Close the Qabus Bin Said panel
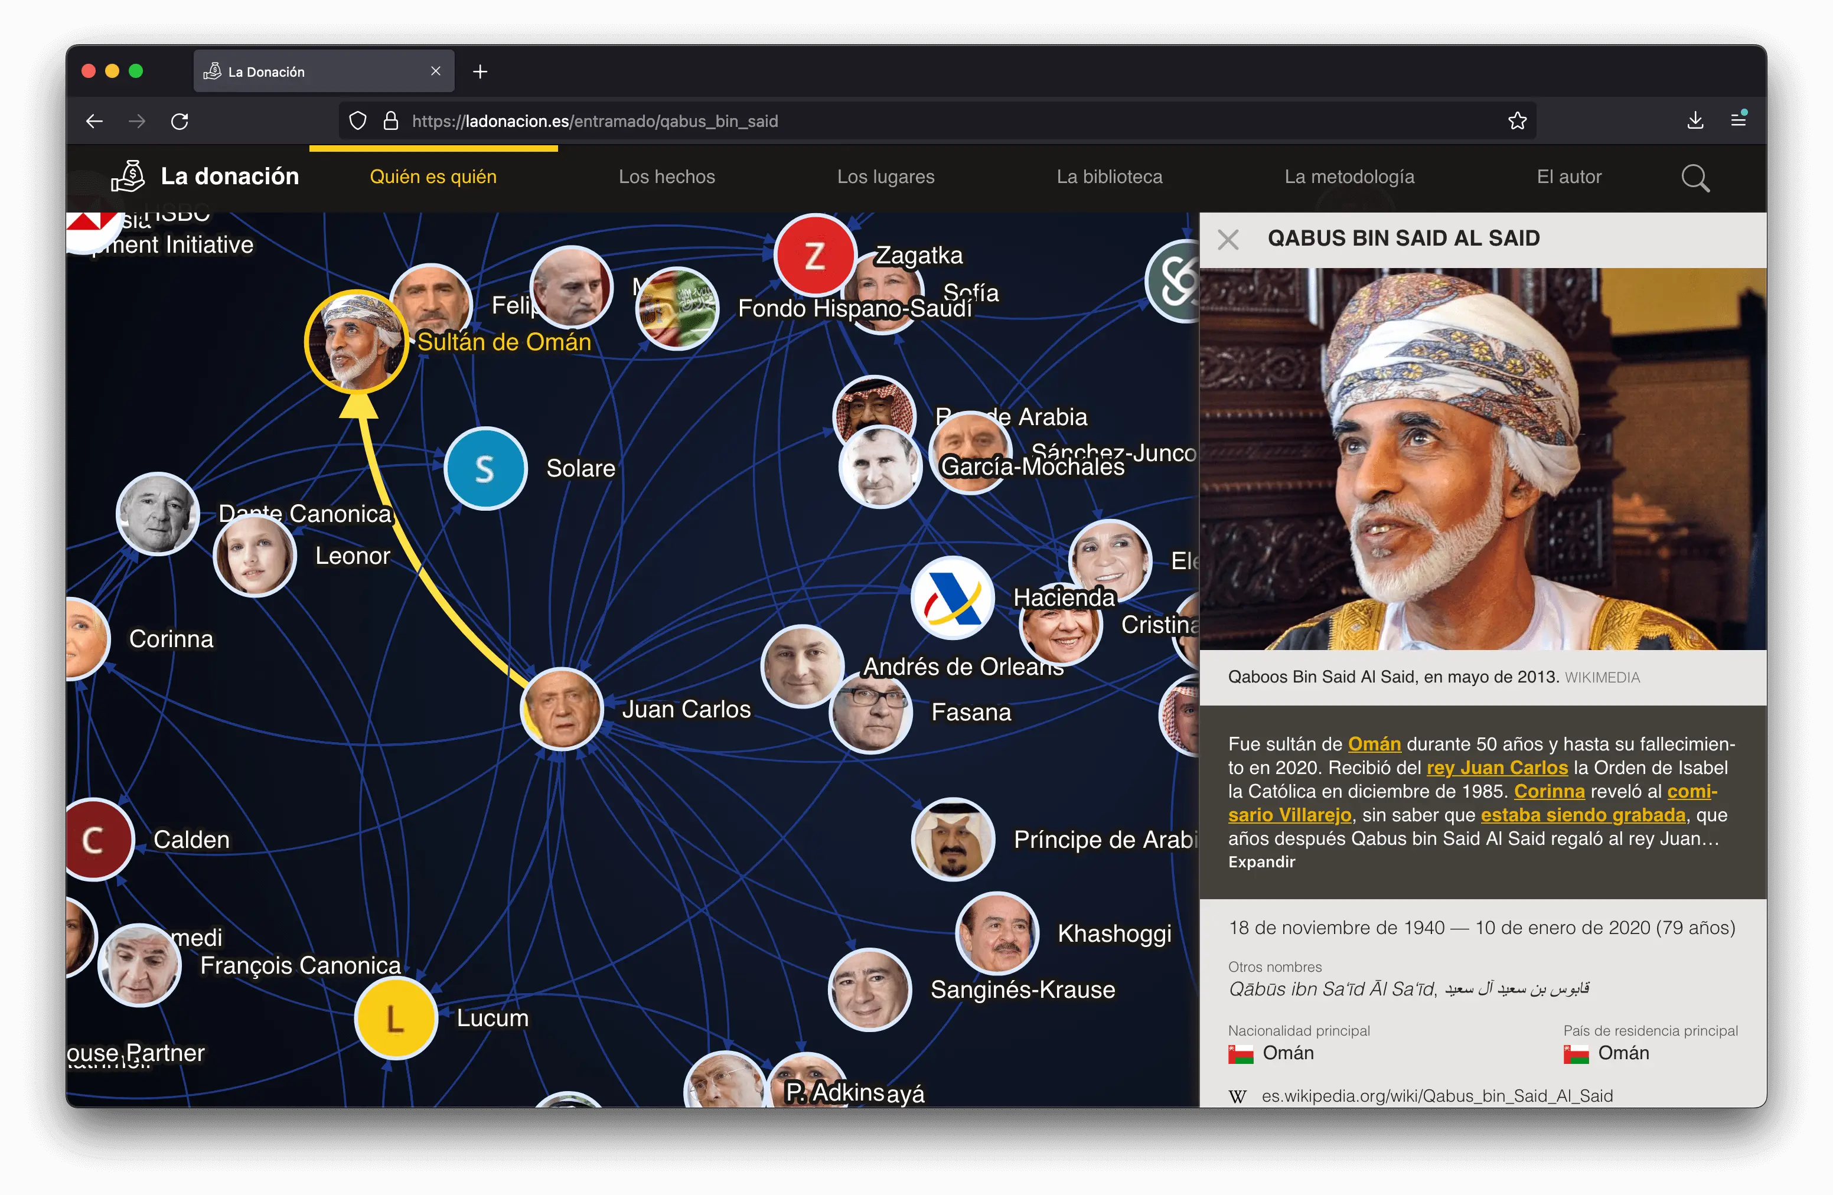The image size is (1833, 1195). tap(1228, 240)
